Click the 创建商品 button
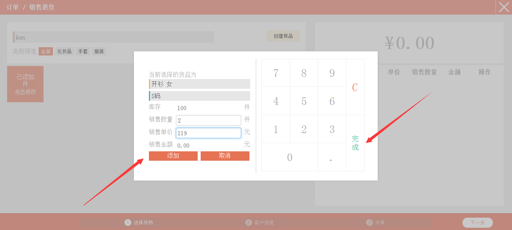The height and width of the screenshot is (230, 512). click(x=283, y=36)
